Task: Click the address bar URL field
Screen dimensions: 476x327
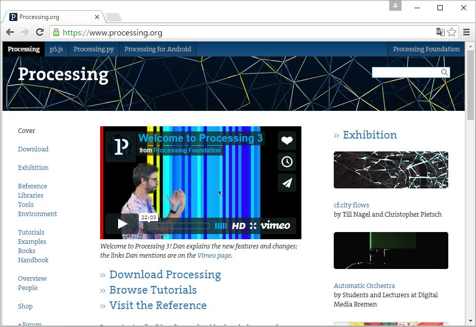Action: coord(243,32)
